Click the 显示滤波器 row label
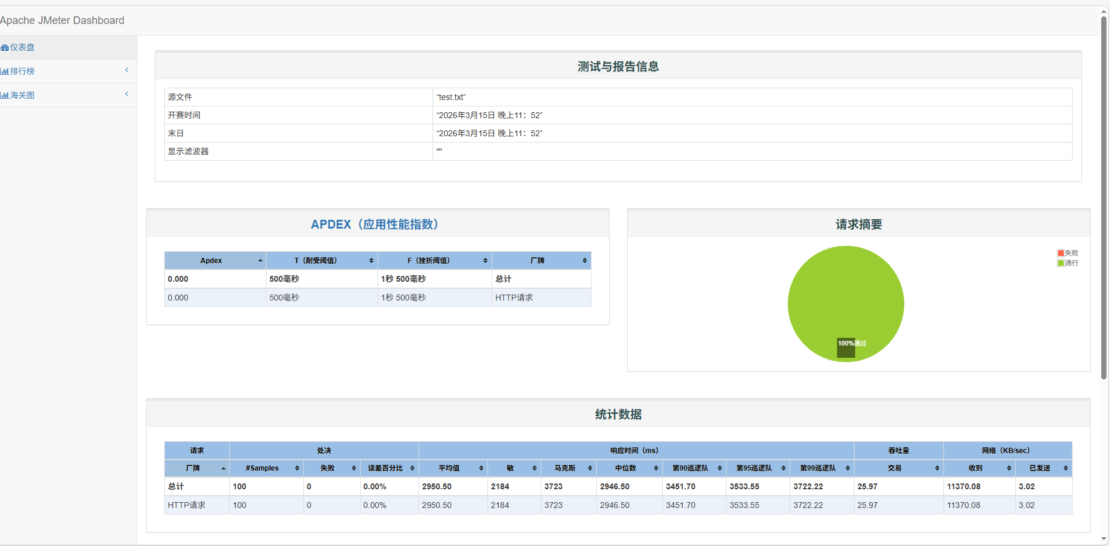This screenshot has height=546, width=1110. click(x=188, y=151)
